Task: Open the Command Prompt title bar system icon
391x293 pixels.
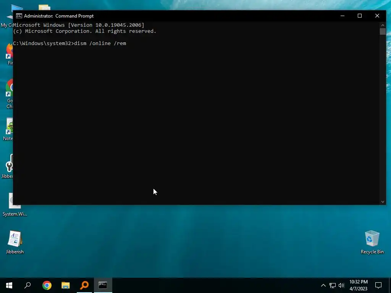Action: [x=19, y=16]
